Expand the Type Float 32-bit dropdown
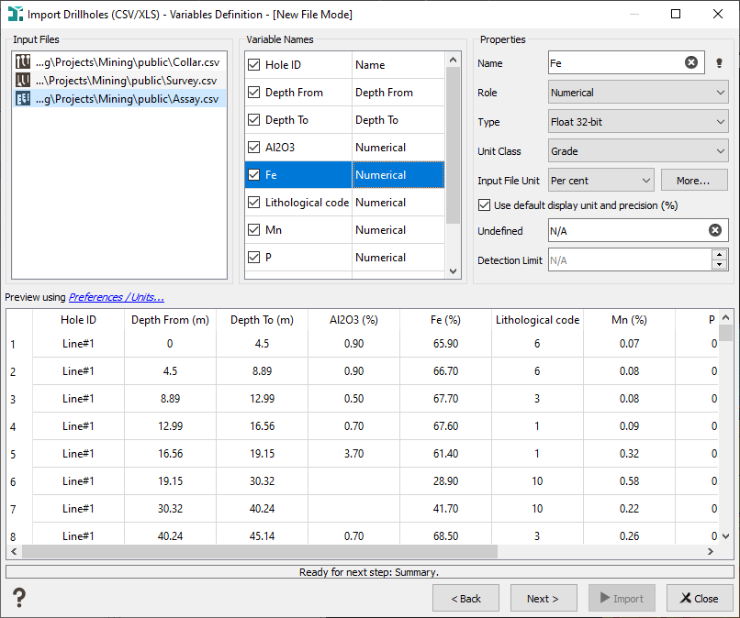 (638, 122)
